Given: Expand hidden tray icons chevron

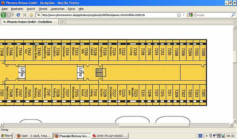Looking at the screenshot, I should click(206, 136).
